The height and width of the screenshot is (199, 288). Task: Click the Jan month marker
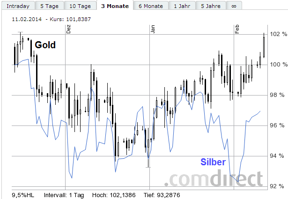click(152, 29)
